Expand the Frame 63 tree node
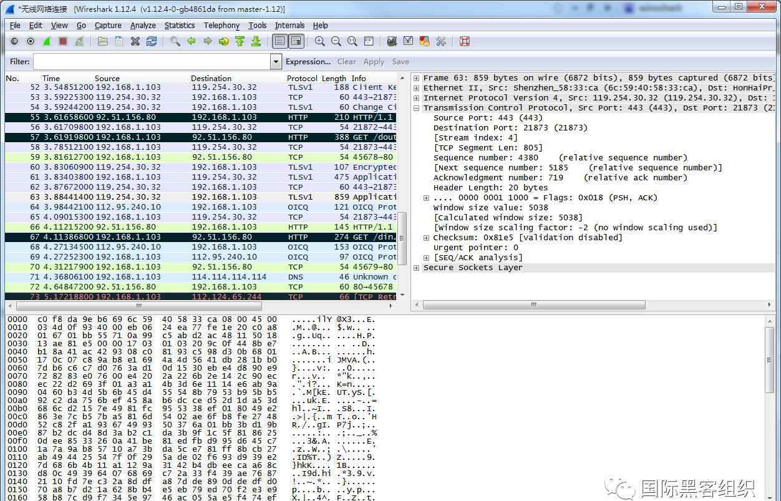 (417, 78)
